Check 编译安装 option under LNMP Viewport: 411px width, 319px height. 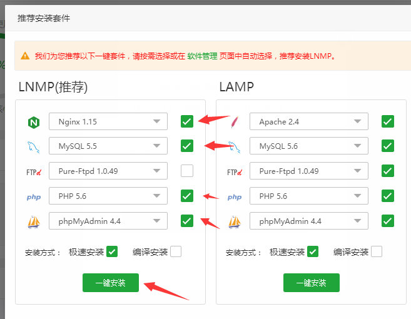point(176,252)
